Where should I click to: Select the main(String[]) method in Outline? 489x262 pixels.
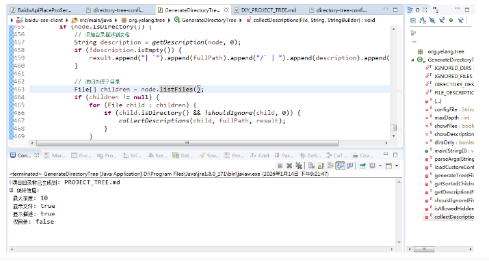click(450, 151)
